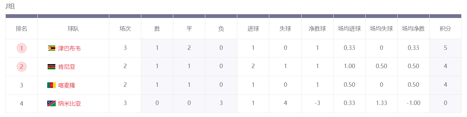Viewport: 467px width, 117px height.
Task: Click the J组 group title
Action: click(x=10, y=7)
